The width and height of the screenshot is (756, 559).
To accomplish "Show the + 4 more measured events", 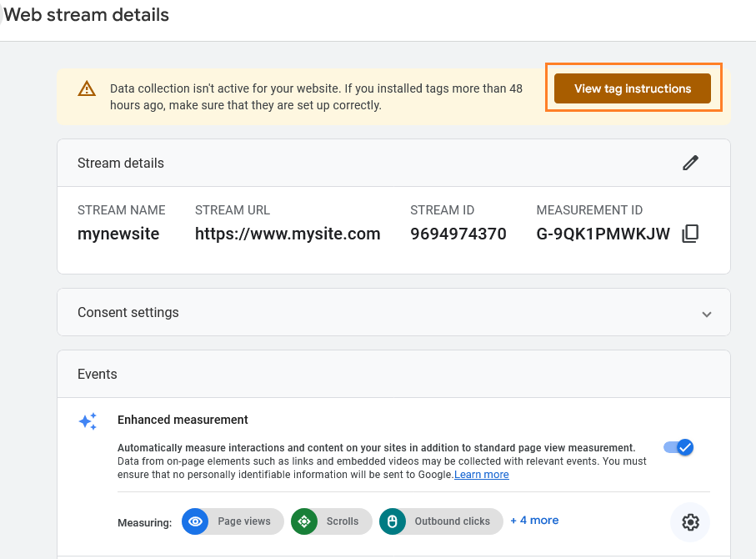I will 534,521.
